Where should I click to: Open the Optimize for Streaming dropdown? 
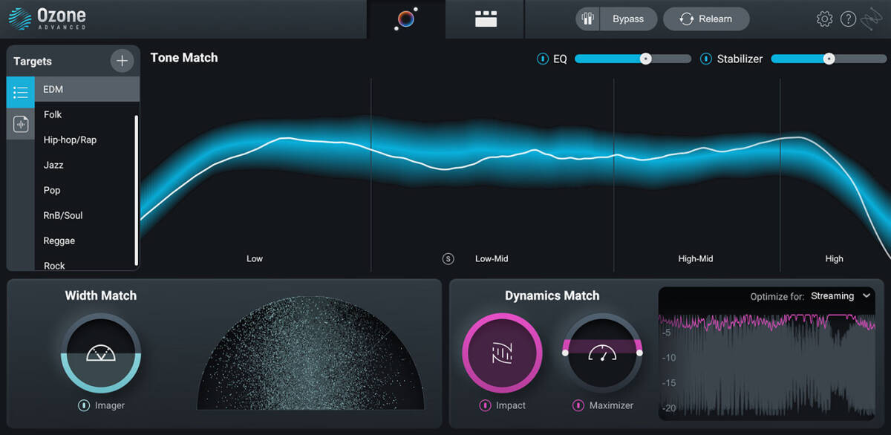pos(841,295)
